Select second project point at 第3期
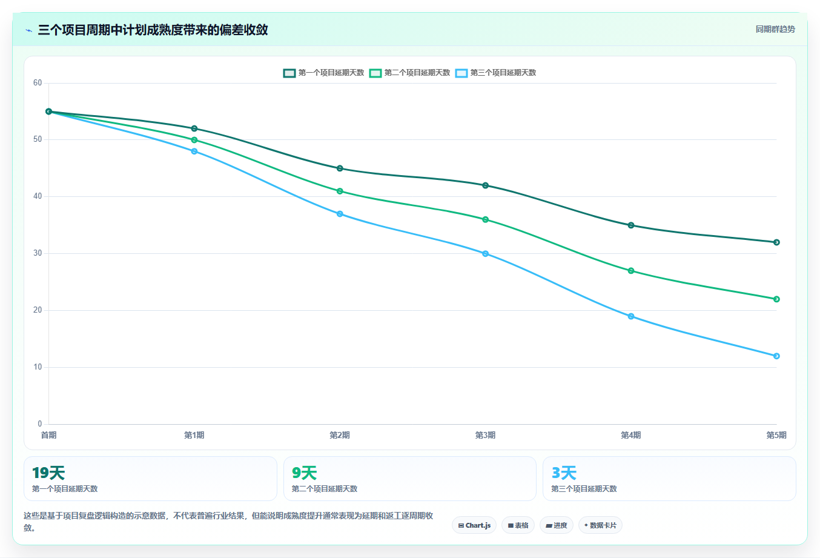Image resolution: width=820 pixels, height=558 pixels. (486, 219)
